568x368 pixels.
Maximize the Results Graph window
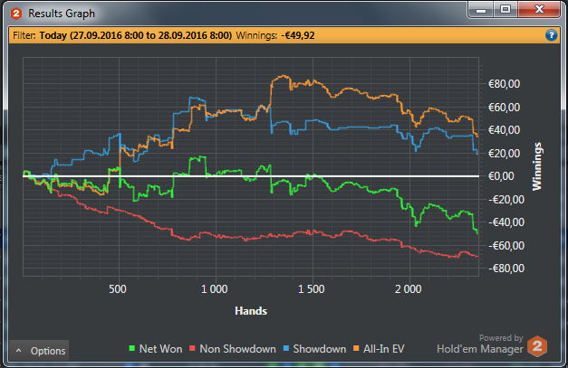(505, 9)
